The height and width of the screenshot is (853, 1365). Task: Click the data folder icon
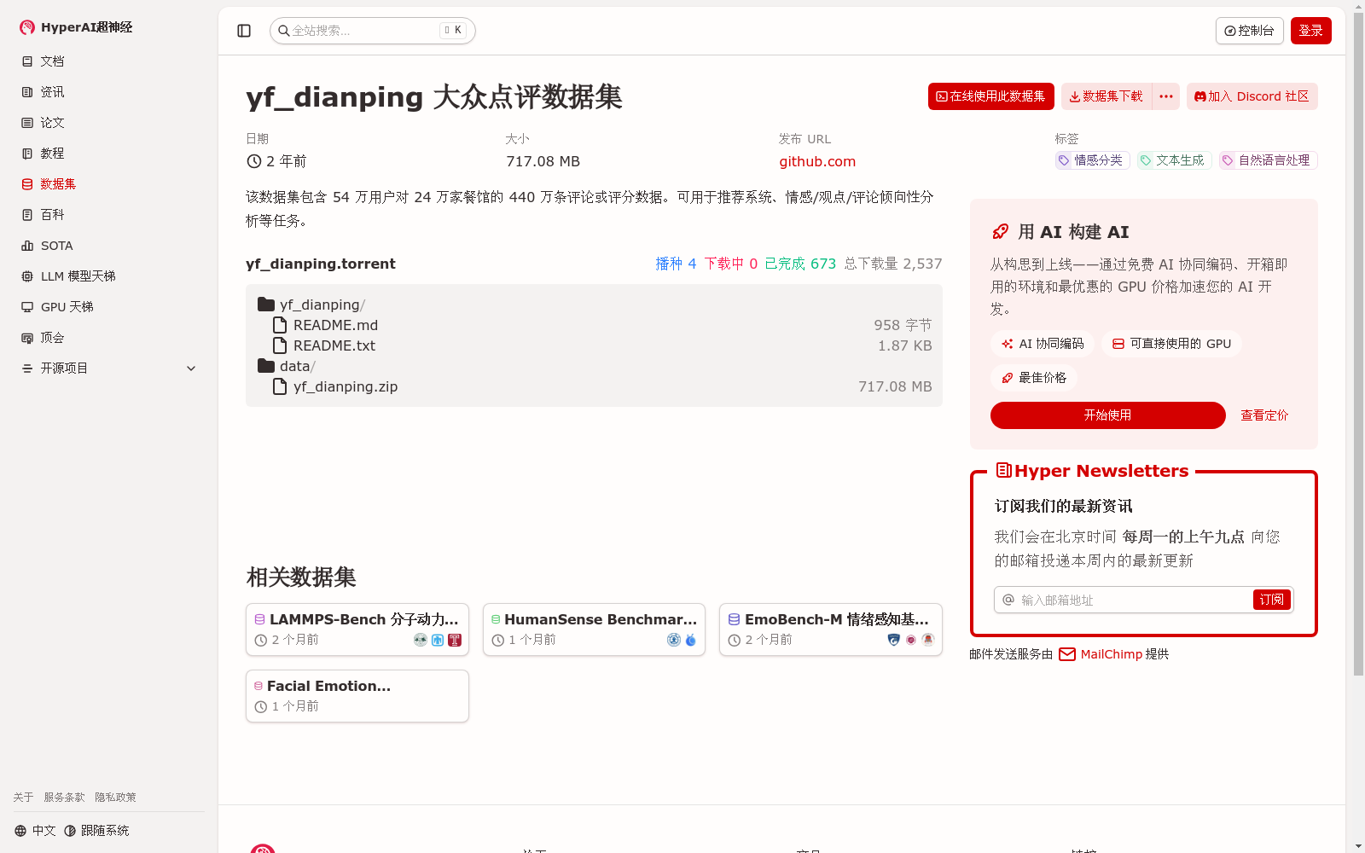point(266,366)
